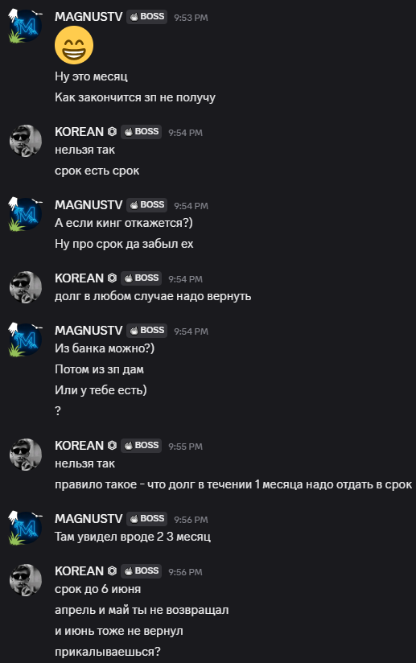Open the MAGNUSTV username at 9:56 PM

tap(89, 518)
